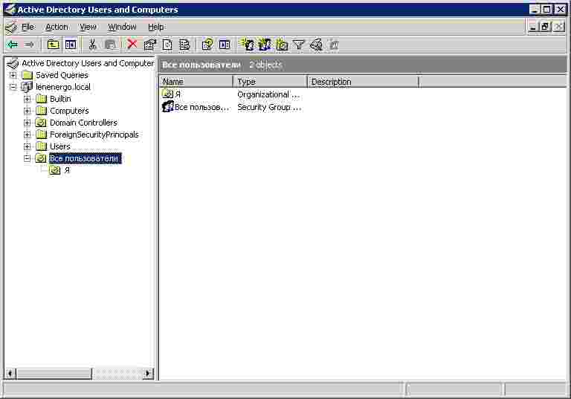Select the Я child OU in tree
571x399 pixels.
[x=67, y=170]
